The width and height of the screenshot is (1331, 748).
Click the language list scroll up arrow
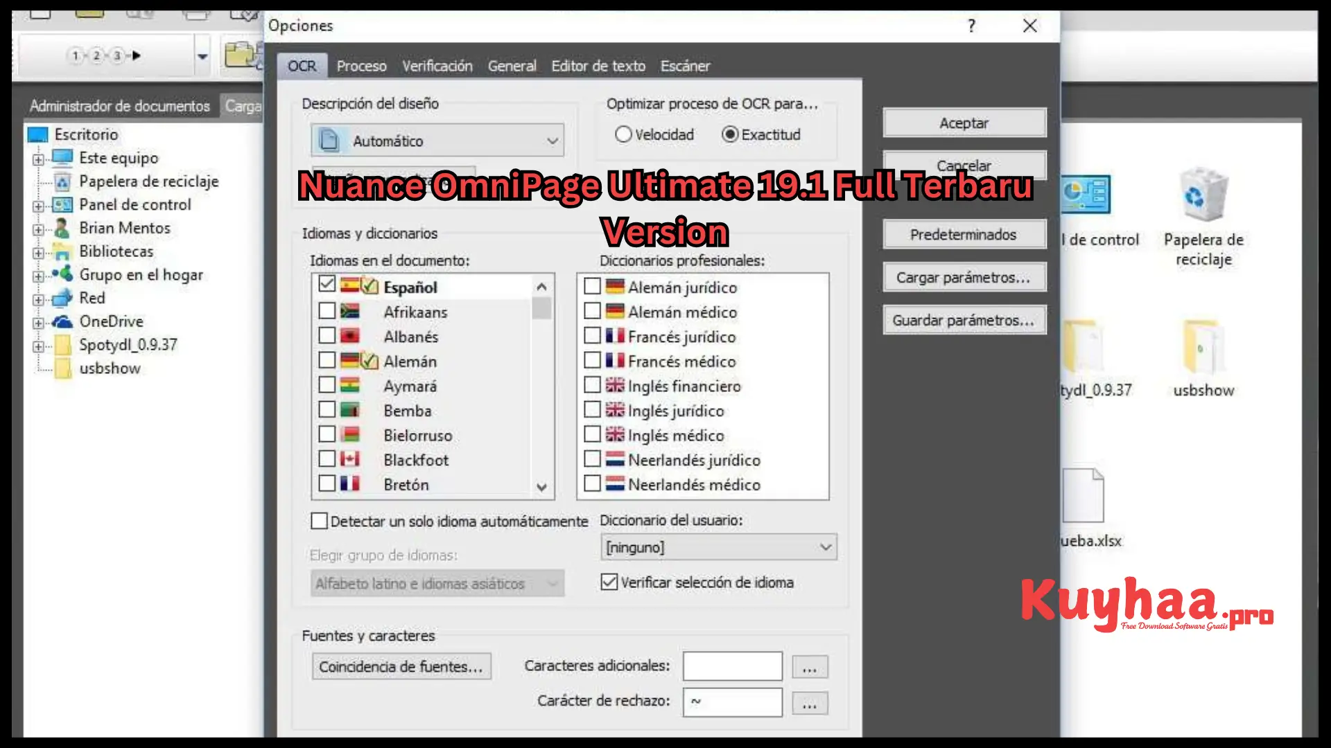pyautogui.click(x=541, y=286)
